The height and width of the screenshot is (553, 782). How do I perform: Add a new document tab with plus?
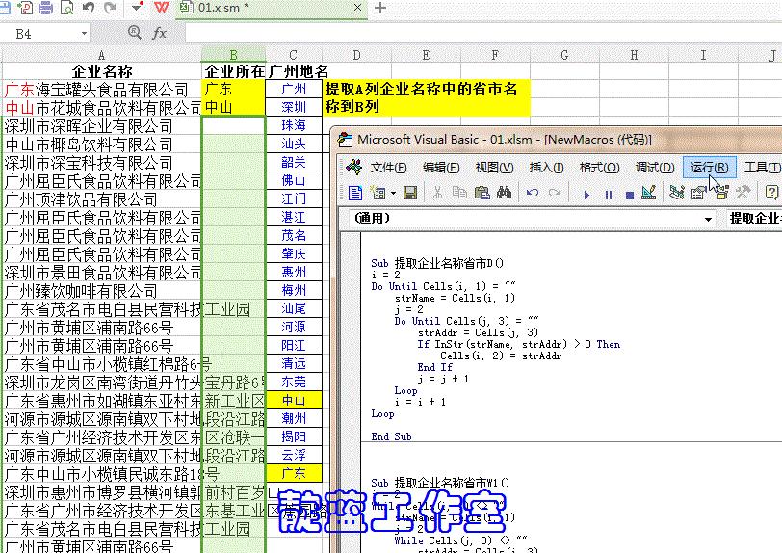(x=380, y=8)
